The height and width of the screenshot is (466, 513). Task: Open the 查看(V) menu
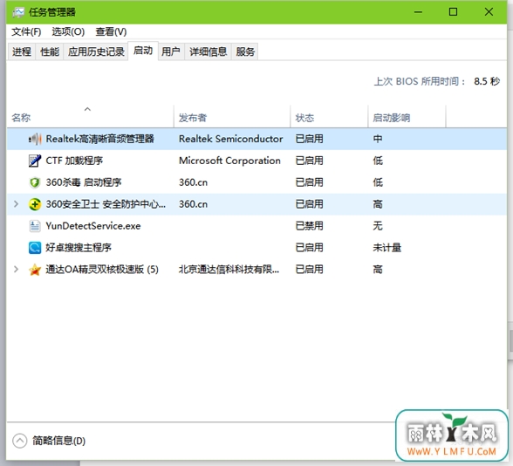pyautogui.click(x=111, y=31)
